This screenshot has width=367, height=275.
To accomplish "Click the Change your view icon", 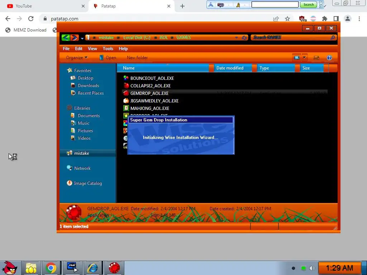I will coord(296,58).
